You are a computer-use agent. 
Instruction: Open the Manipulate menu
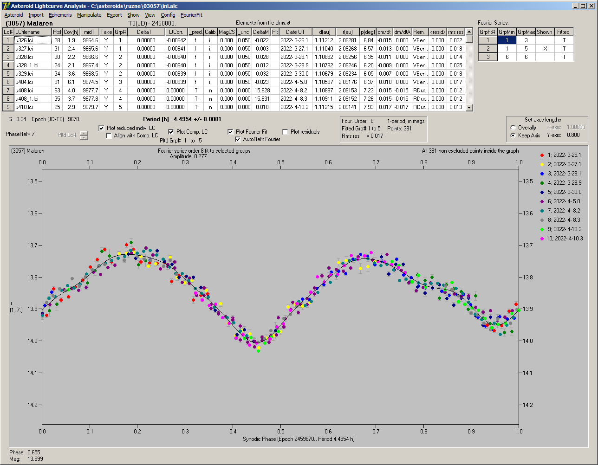(x=89, y=15)
